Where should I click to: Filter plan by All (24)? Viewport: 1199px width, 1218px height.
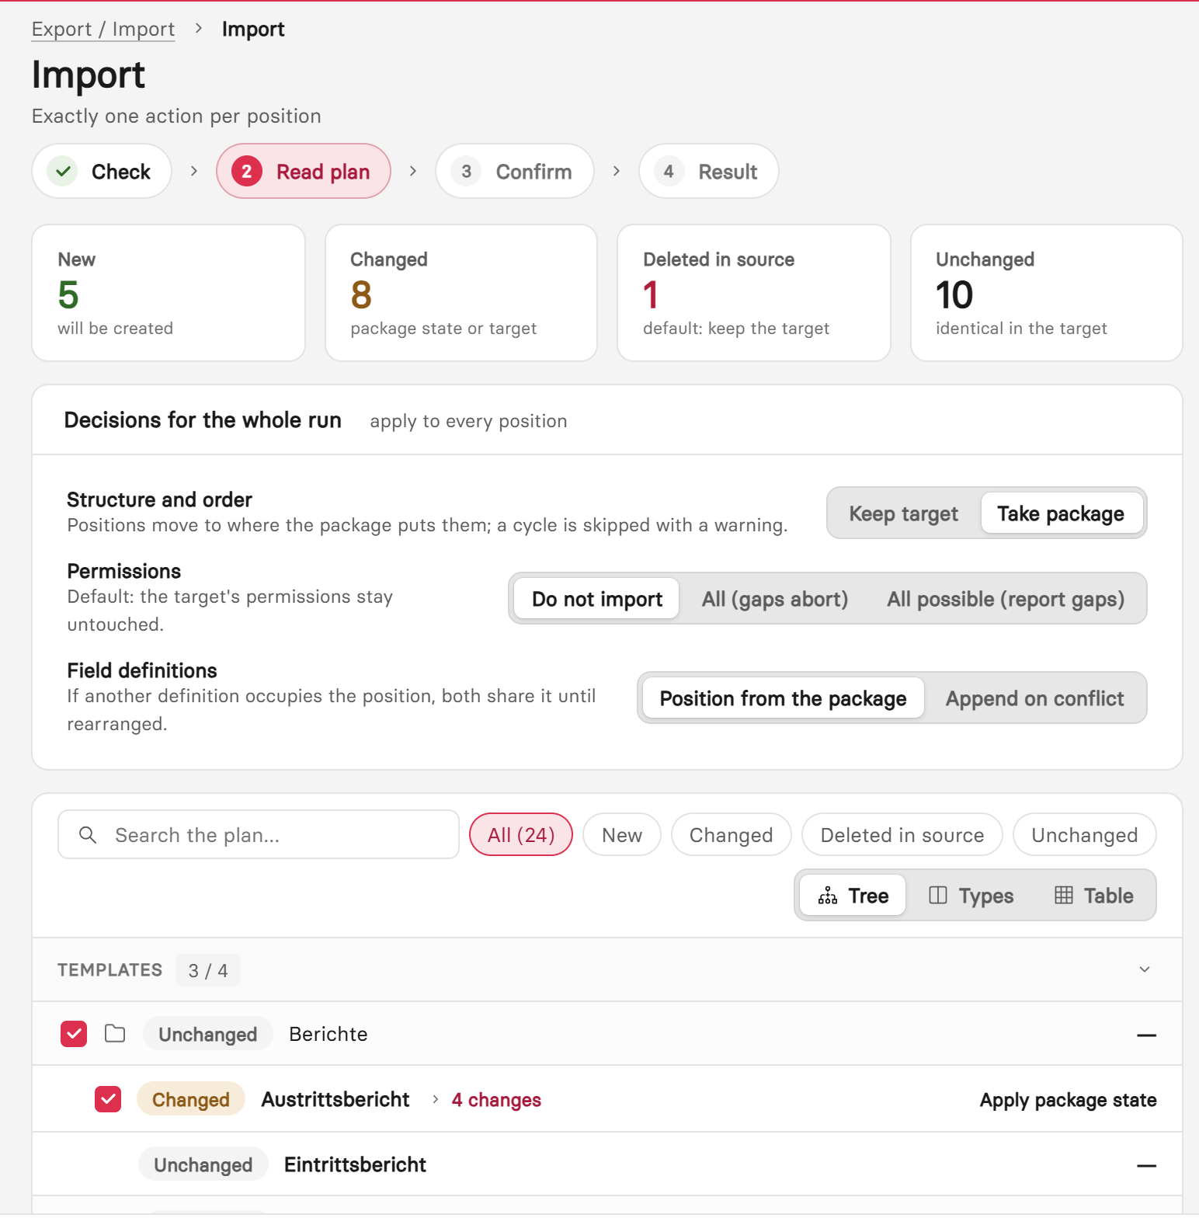click(521, 835)
